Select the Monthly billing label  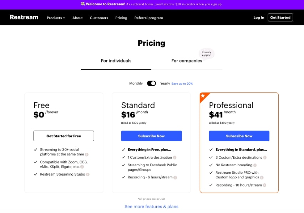click(x=136, y=83)
